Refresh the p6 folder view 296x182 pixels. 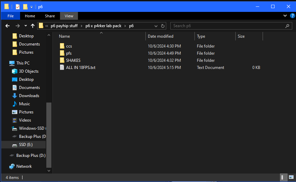[x=163, y=26]
